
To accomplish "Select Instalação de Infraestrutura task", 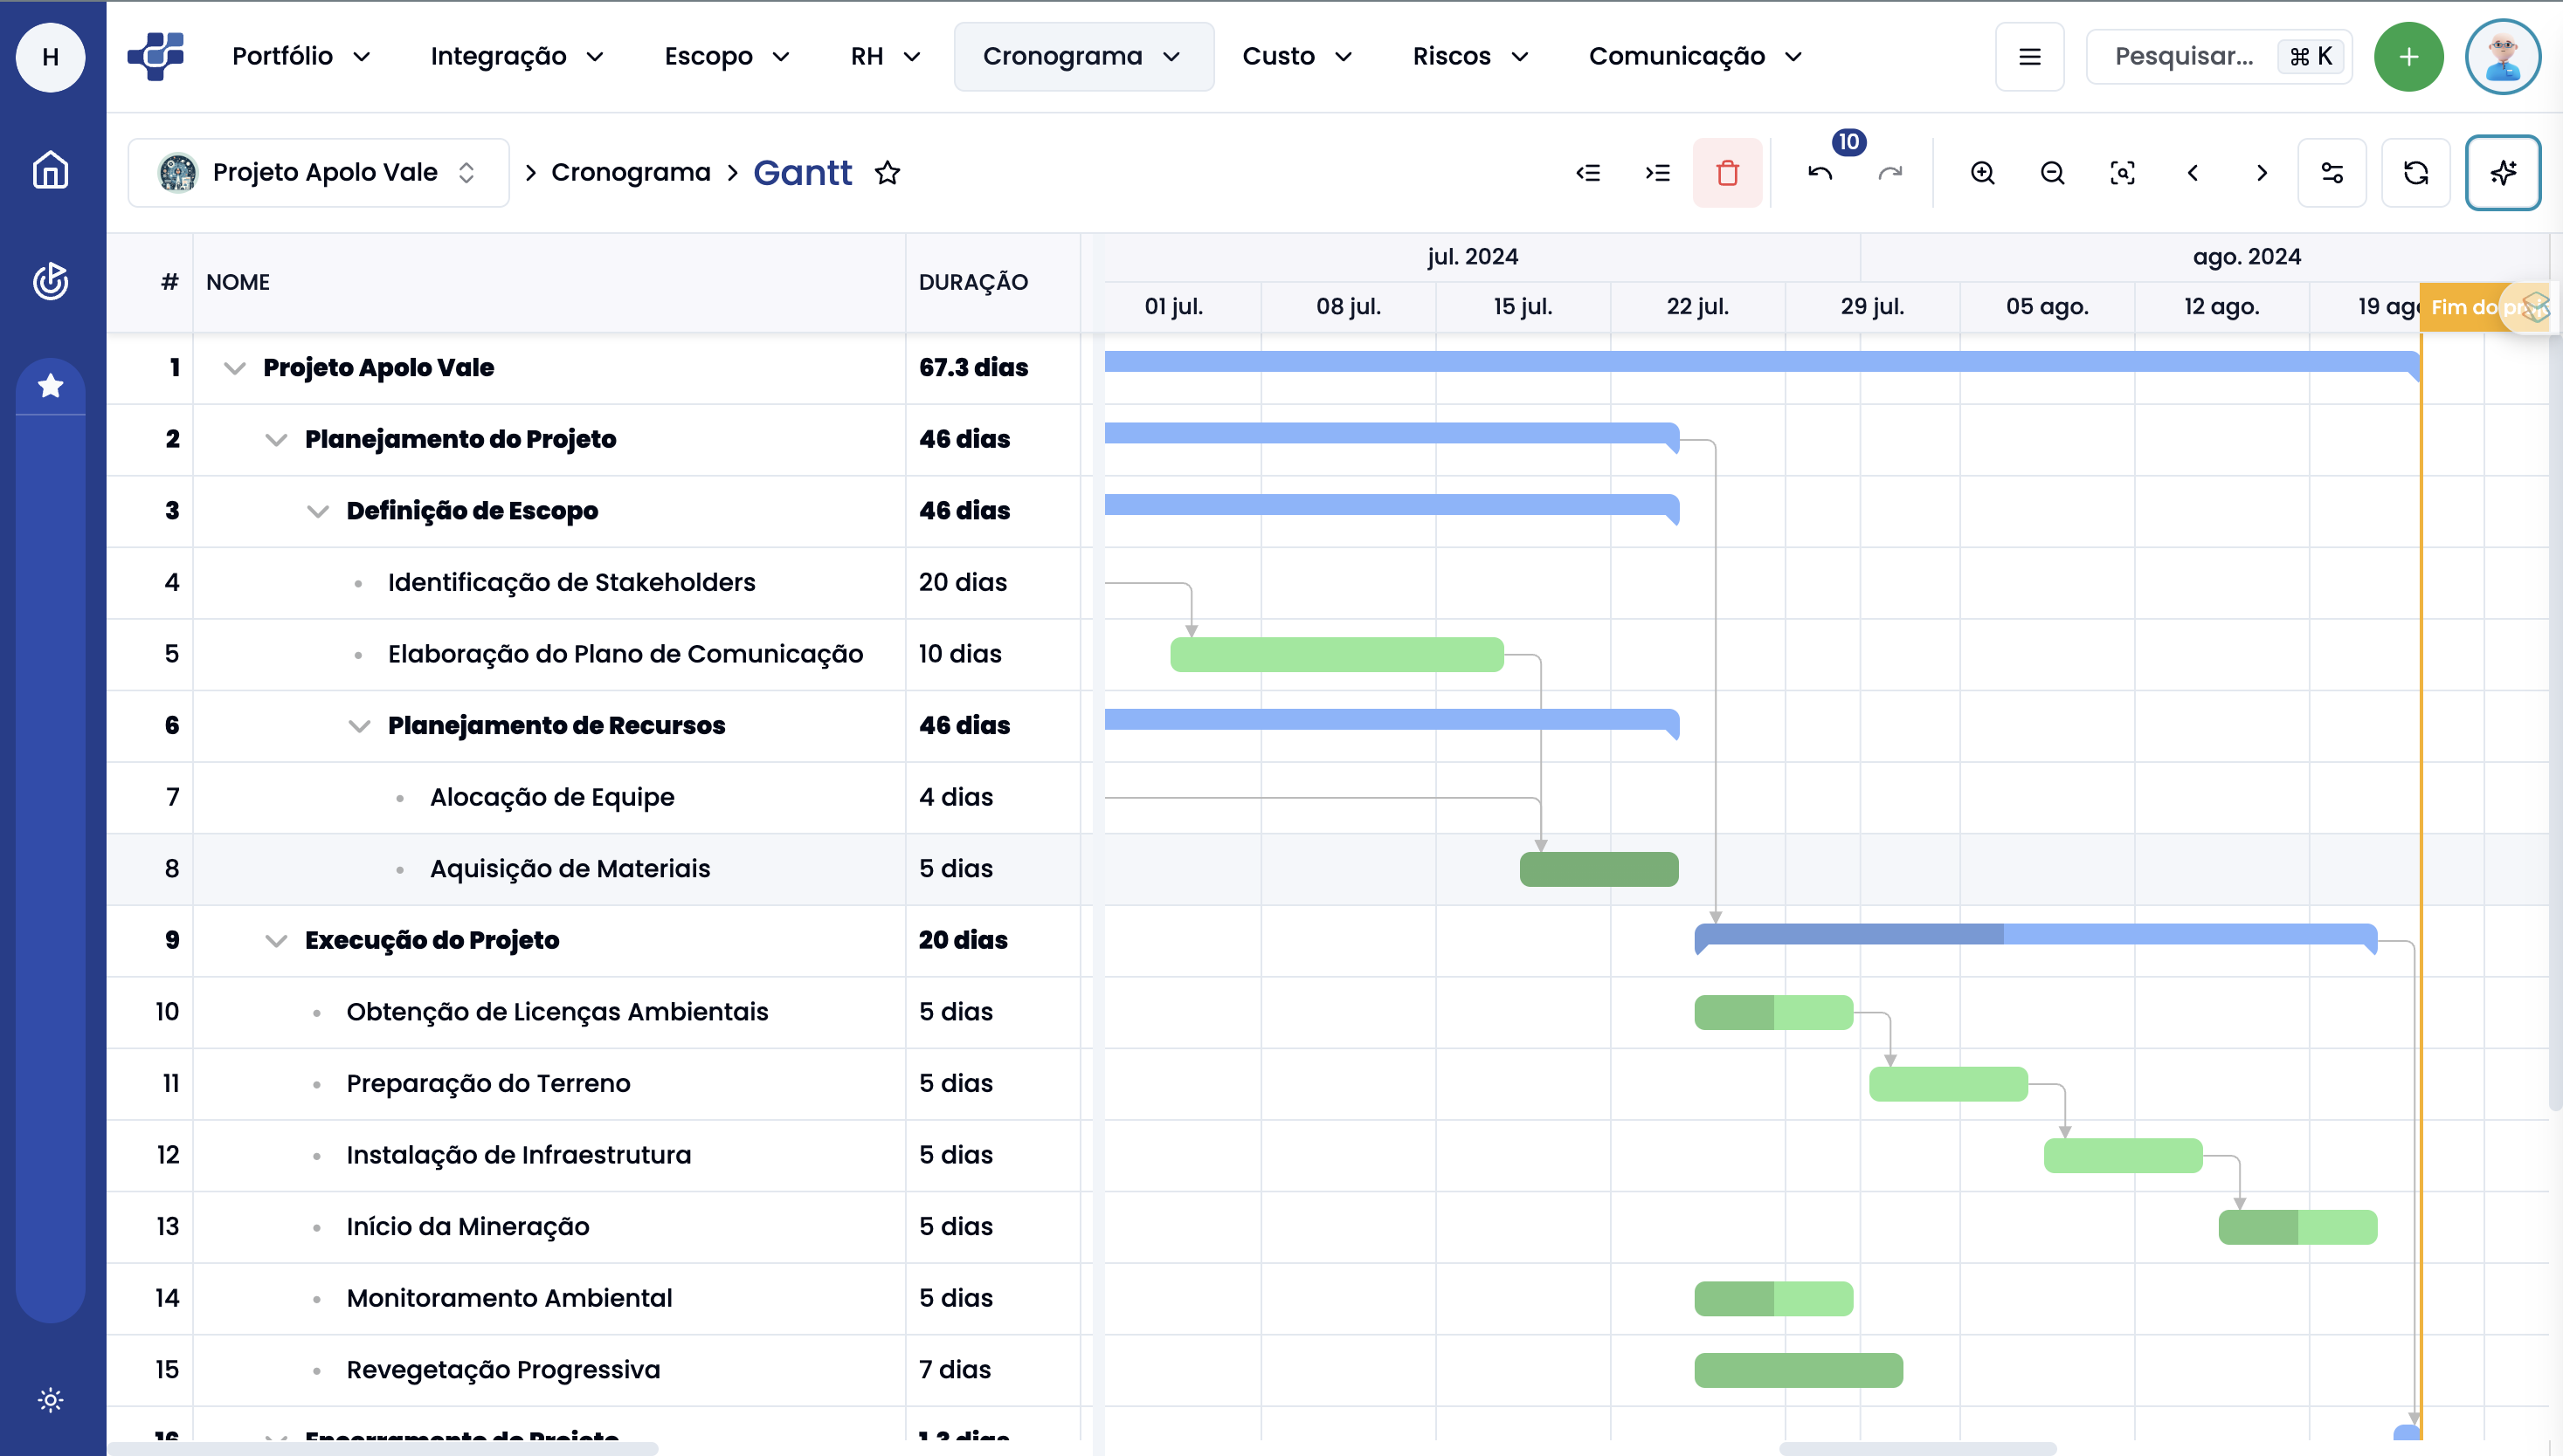I will [x=518, y=1155].
